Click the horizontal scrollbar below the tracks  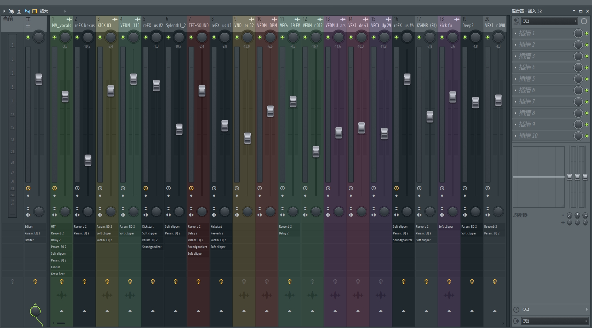click(x=61, y=323)
